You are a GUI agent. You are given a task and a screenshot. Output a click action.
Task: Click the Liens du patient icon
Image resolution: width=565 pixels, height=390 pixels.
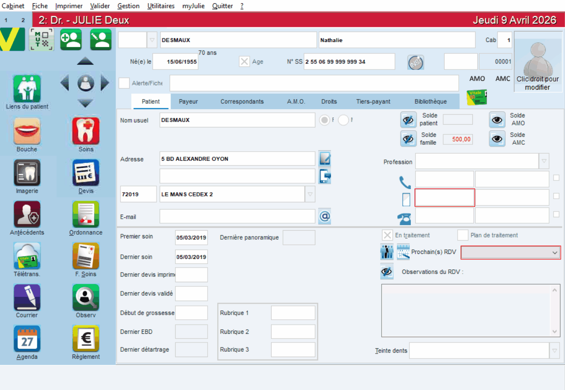[27, 89]
